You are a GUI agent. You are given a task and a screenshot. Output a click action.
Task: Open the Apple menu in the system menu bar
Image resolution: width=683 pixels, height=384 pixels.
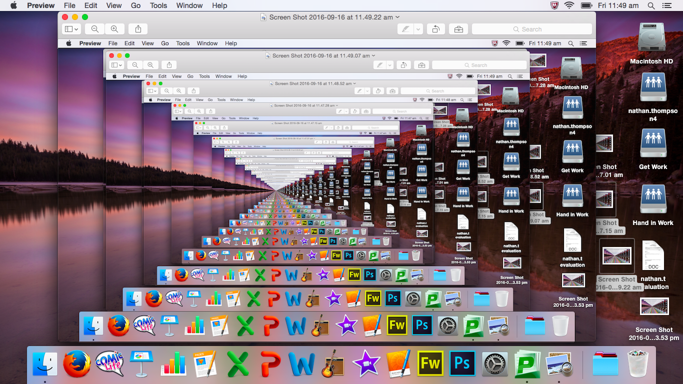13,5
